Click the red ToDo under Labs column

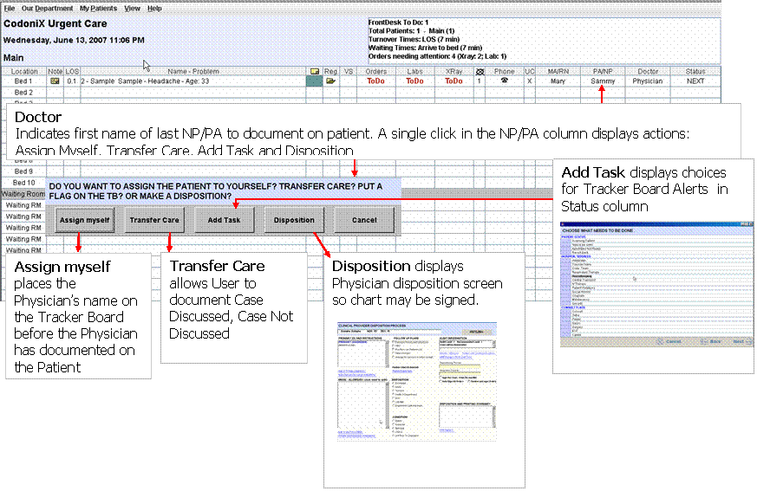coord(415,81)
